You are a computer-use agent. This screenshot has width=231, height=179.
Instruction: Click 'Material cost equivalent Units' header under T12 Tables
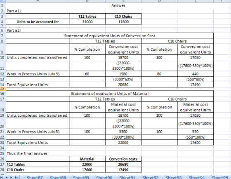point(123,107)
